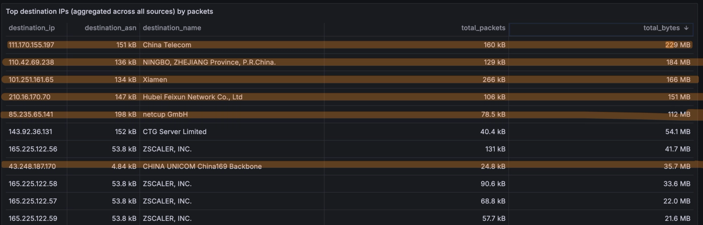Click CTG Server Limited cell
Viewport: 703px width, 225px height.
[174, 132]
